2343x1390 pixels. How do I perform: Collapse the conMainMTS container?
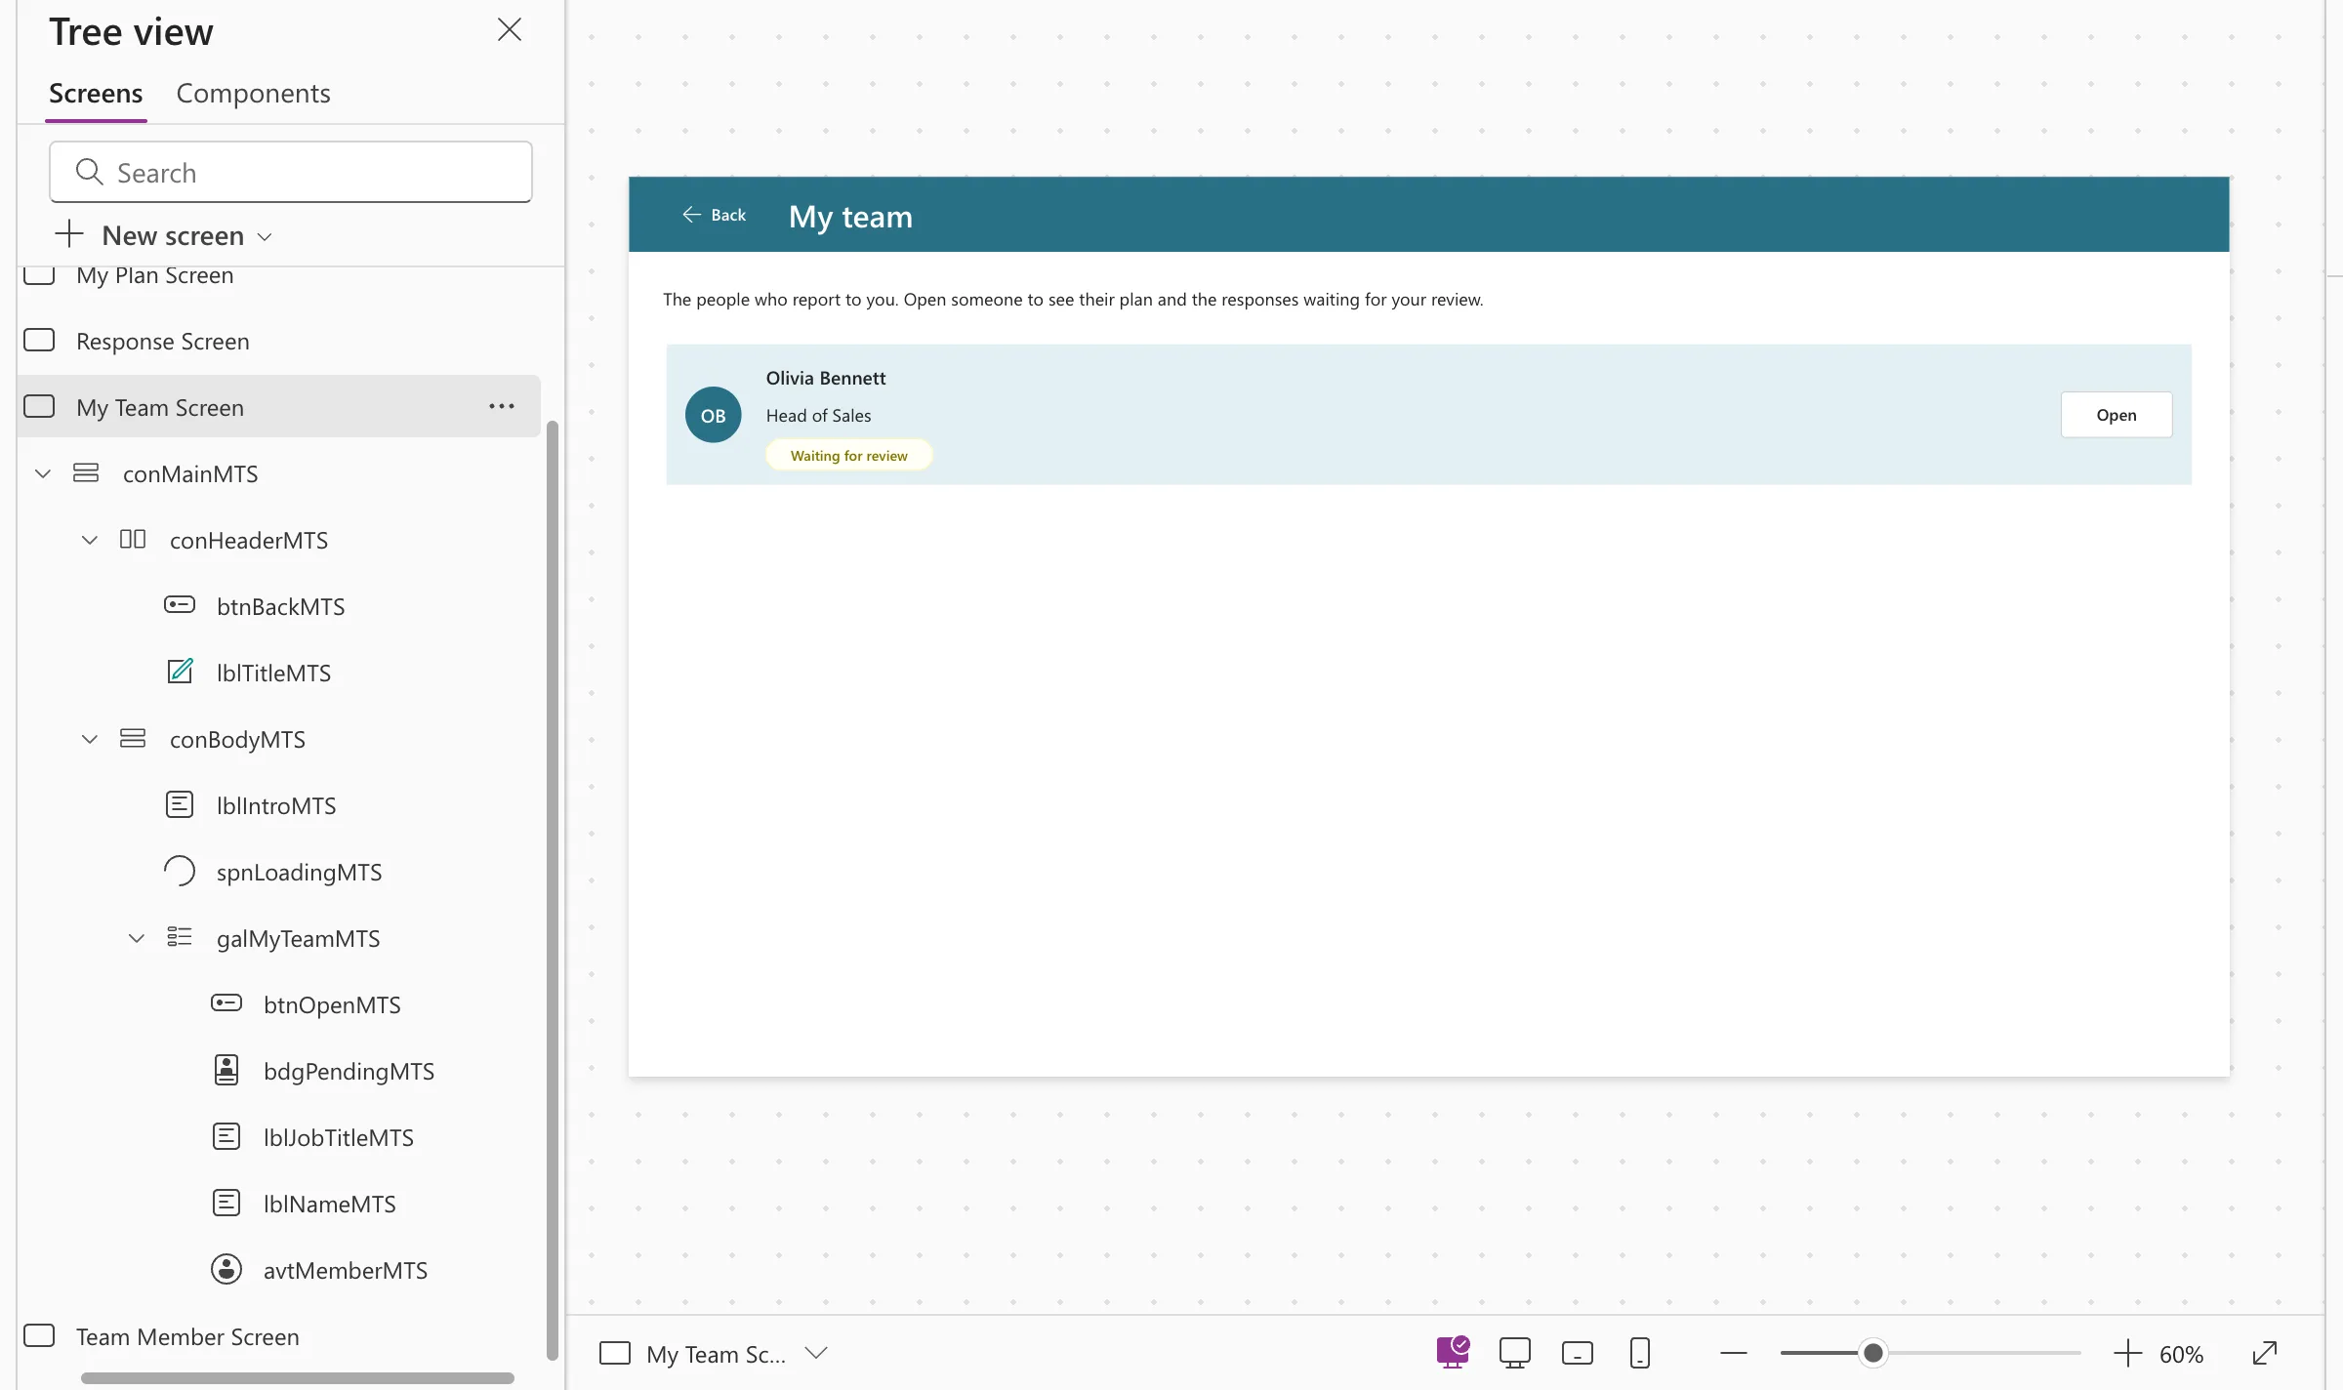coord(43,473)
